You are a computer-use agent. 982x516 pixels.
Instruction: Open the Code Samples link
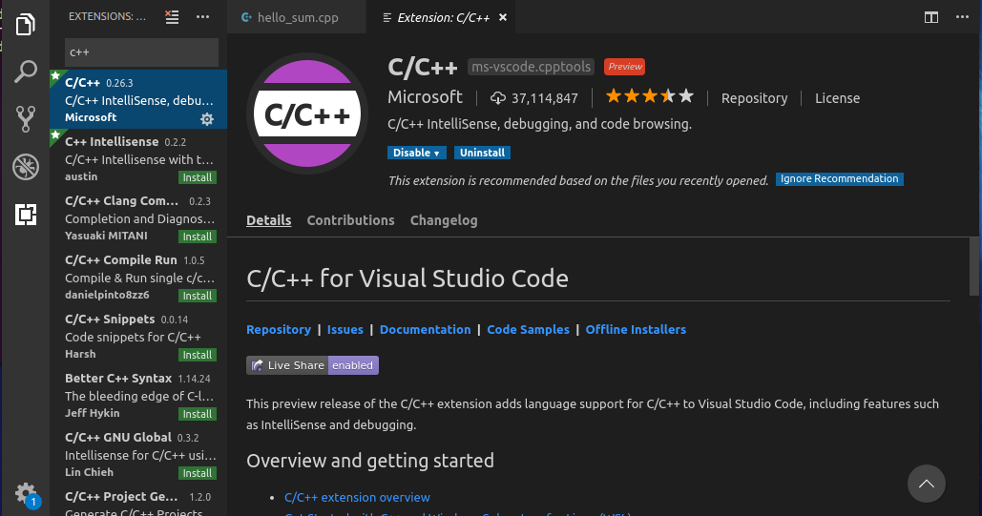click(x=528, y=329)
